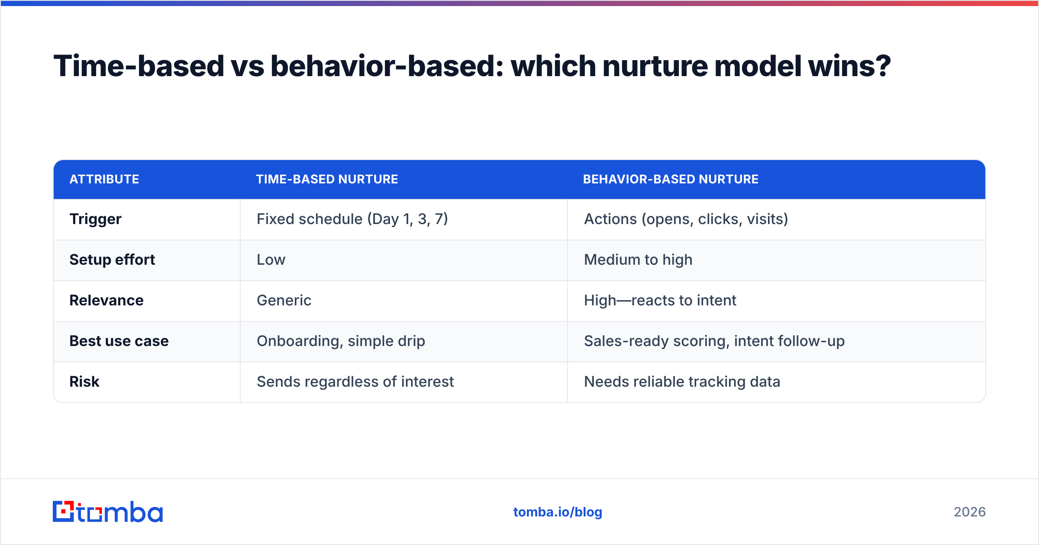Click the Risk row label
Image resolution: width=1039 pixels, height=545 pixels.
(84, 382)
